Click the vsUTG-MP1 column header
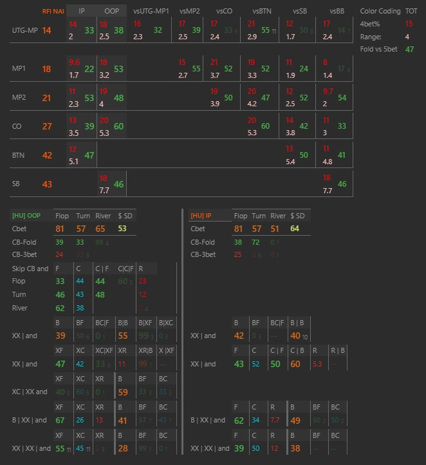 click(151, 11)
